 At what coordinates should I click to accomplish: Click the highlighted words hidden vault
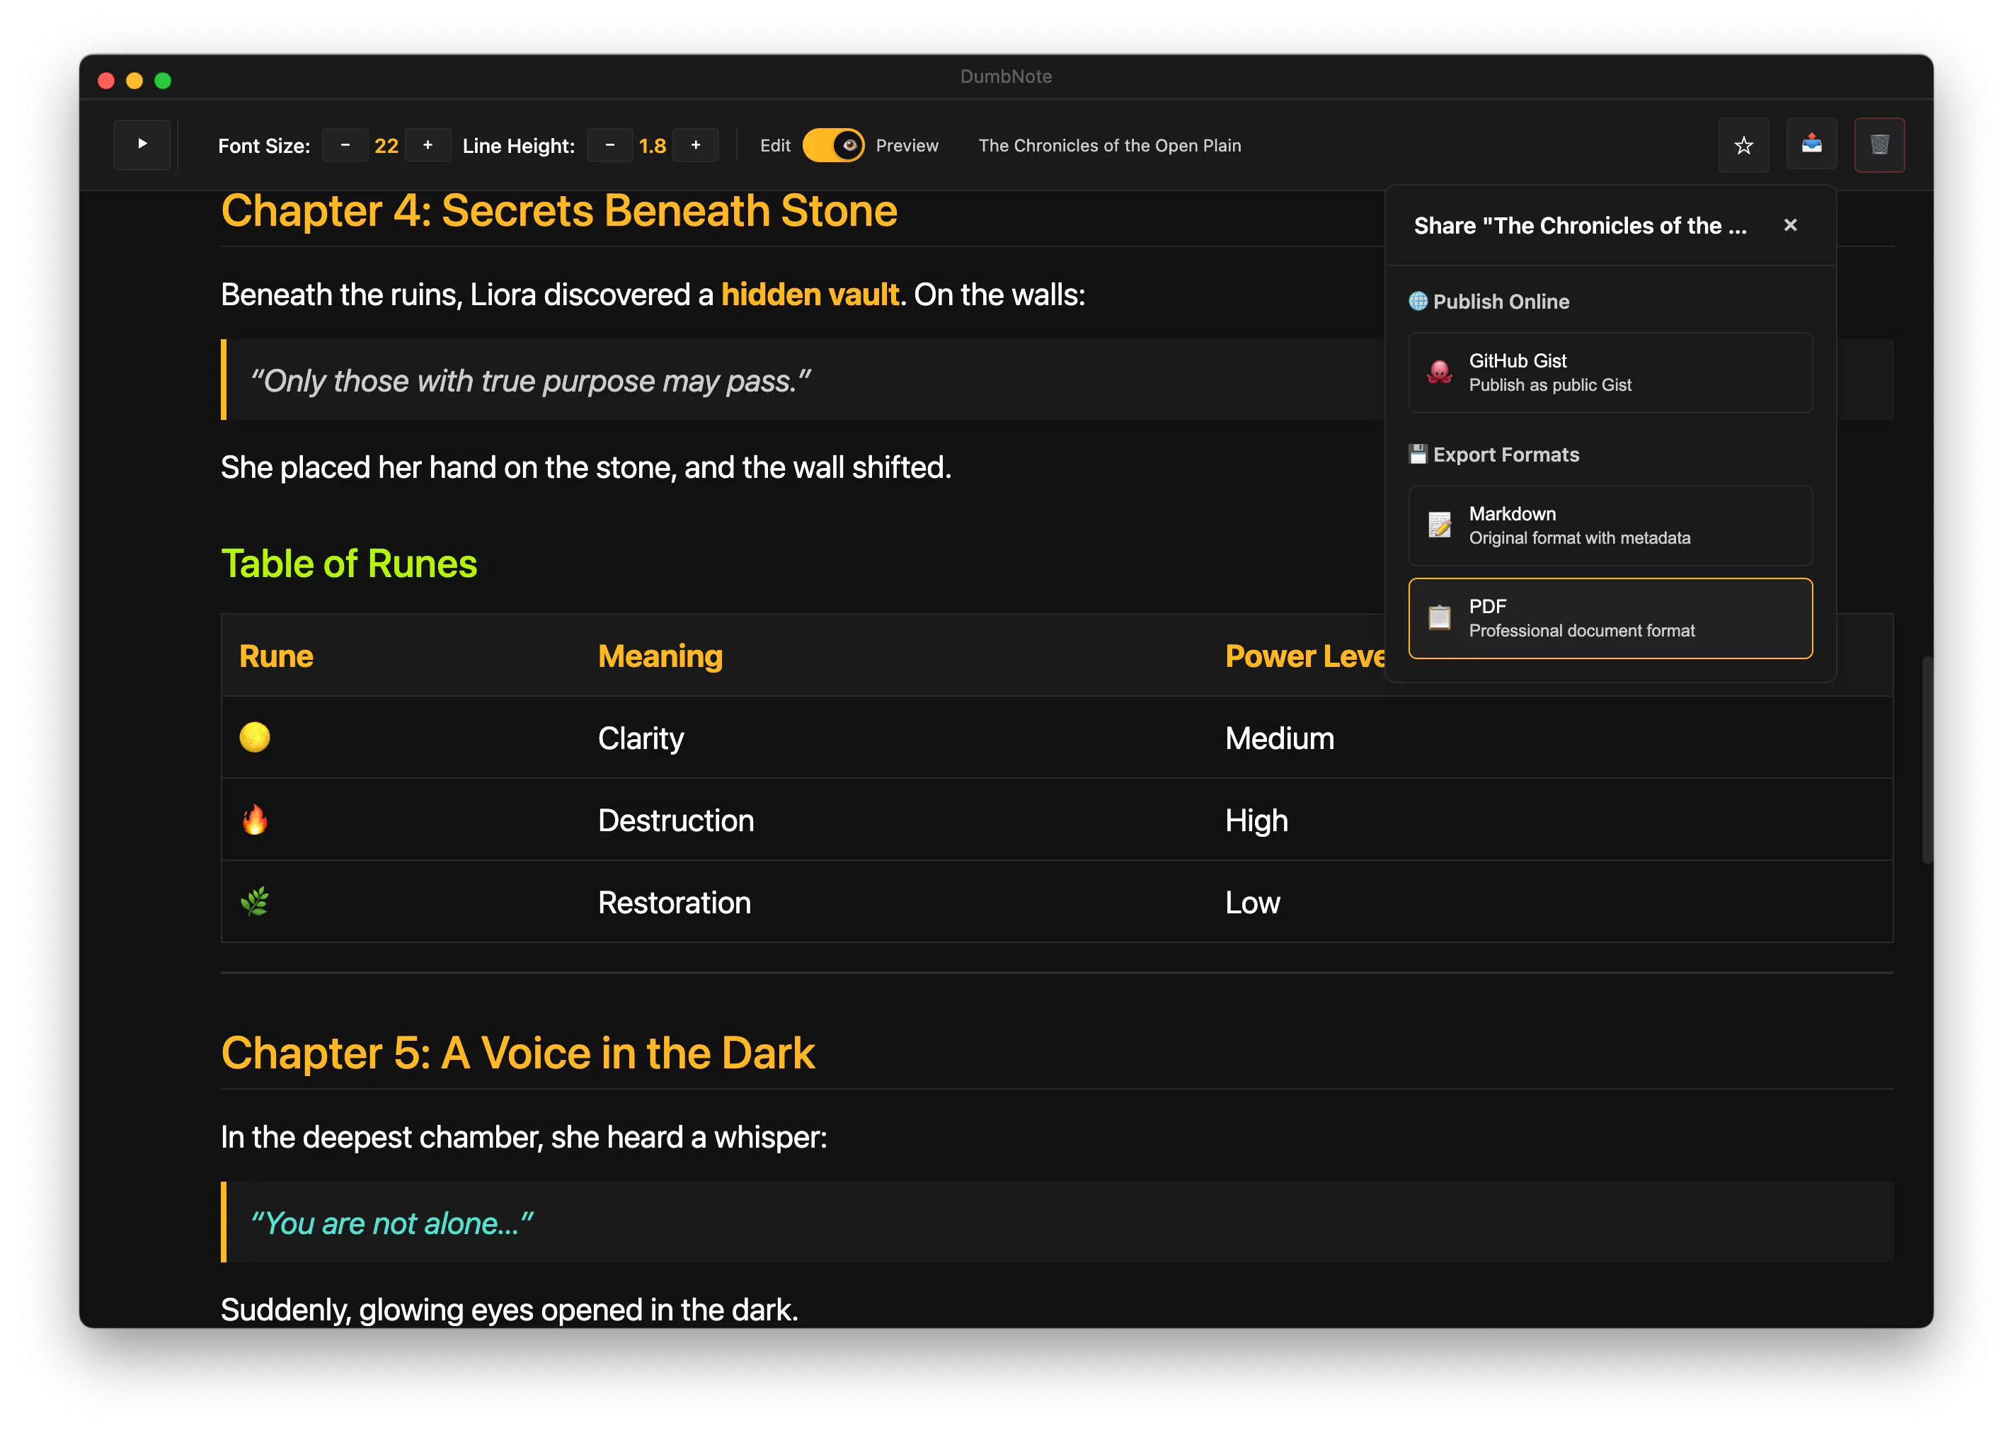[x=809, y=295]
